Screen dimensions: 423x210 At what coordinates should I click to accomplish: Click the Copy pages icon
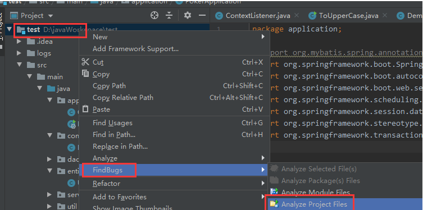tap(85, 74)
